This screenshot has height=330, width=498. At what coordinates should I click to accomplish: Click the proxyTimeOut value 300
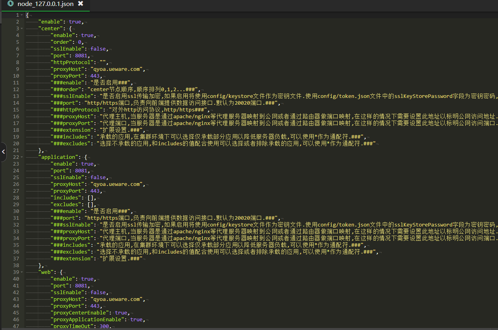coord(104,326)
